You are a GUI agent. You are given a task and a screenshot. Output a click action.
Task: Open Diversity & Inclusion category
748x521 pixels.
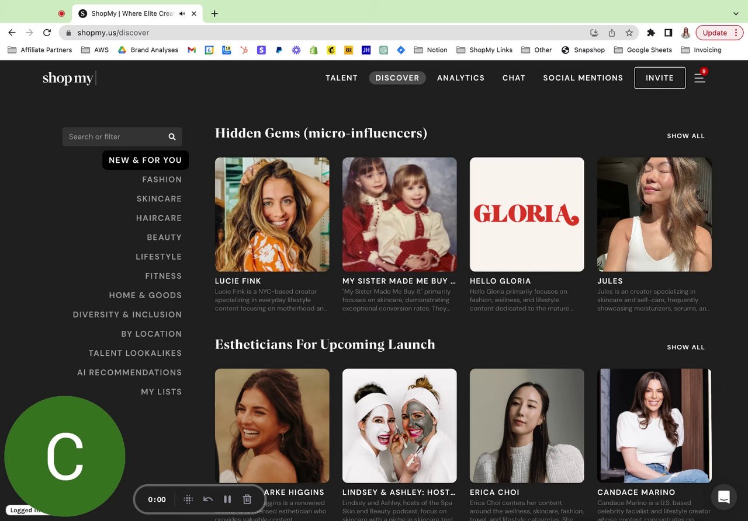pyautogui.click(x=127, y=314)
